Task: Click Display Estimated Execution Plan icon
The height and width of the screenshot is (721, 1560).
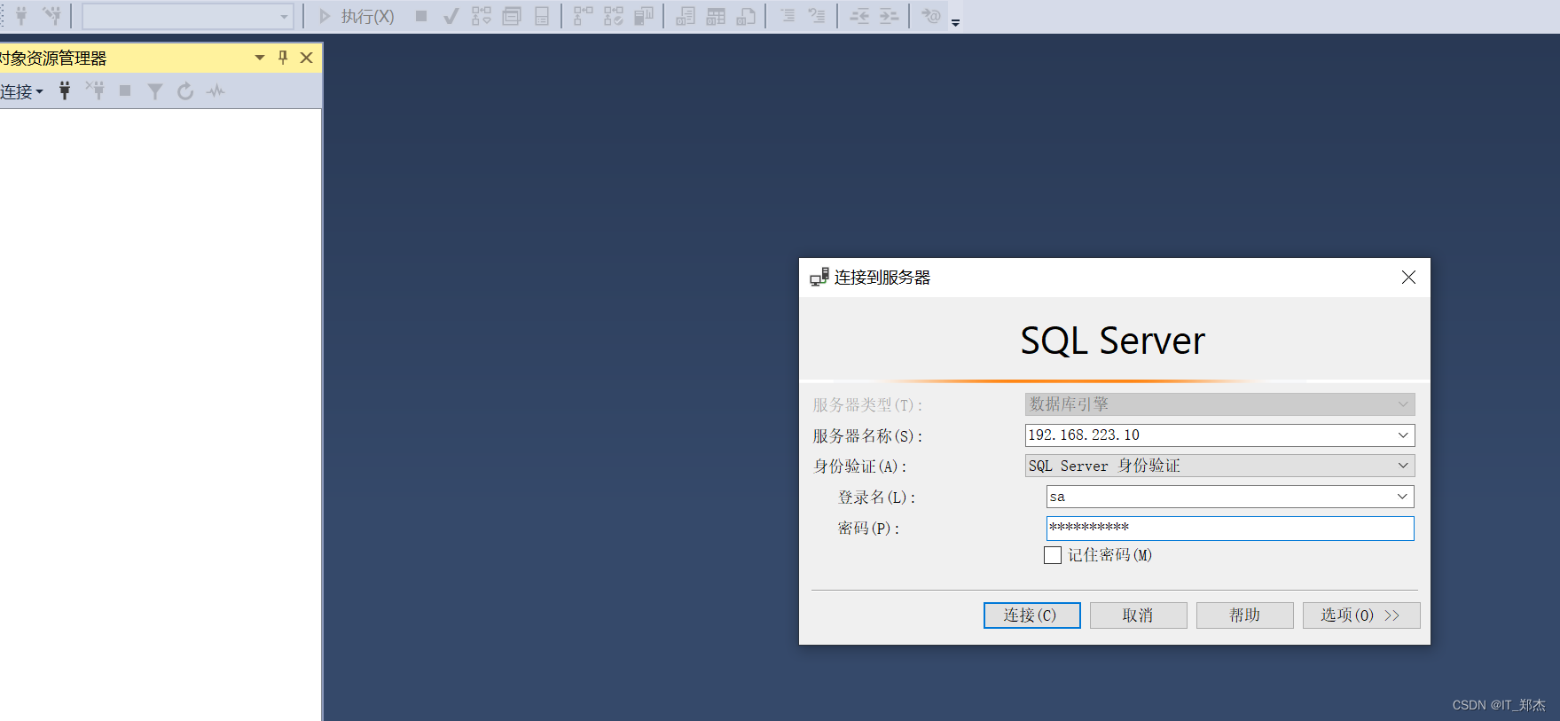Action: point(481,16)
